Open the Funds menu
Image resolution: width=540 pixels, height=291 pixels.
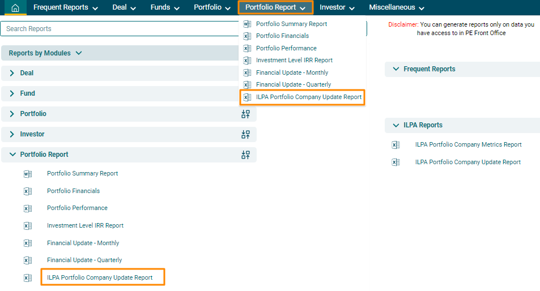[164, 7]
